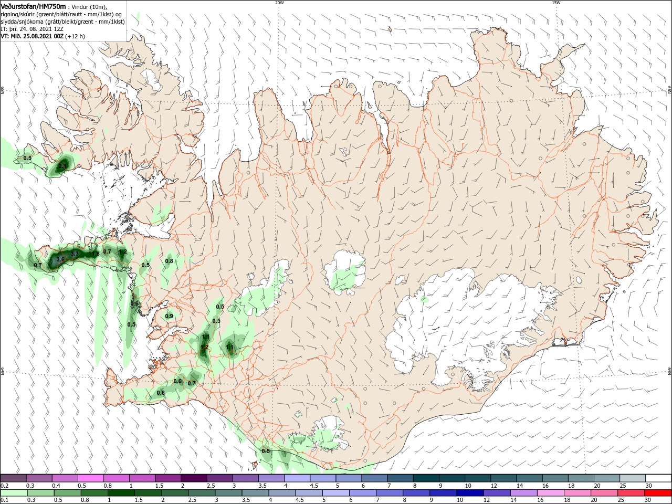Click the 30 label under the bottom row
The image size is (672, 504).
tap(647, 500)
